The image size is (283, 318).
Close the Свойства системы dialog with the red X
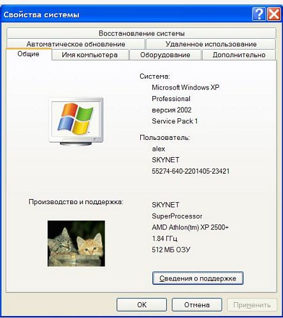pyautogui.click(x=274, y=14)
